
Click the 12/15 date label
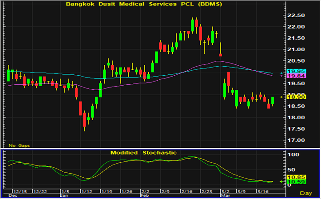pos(19,191)
